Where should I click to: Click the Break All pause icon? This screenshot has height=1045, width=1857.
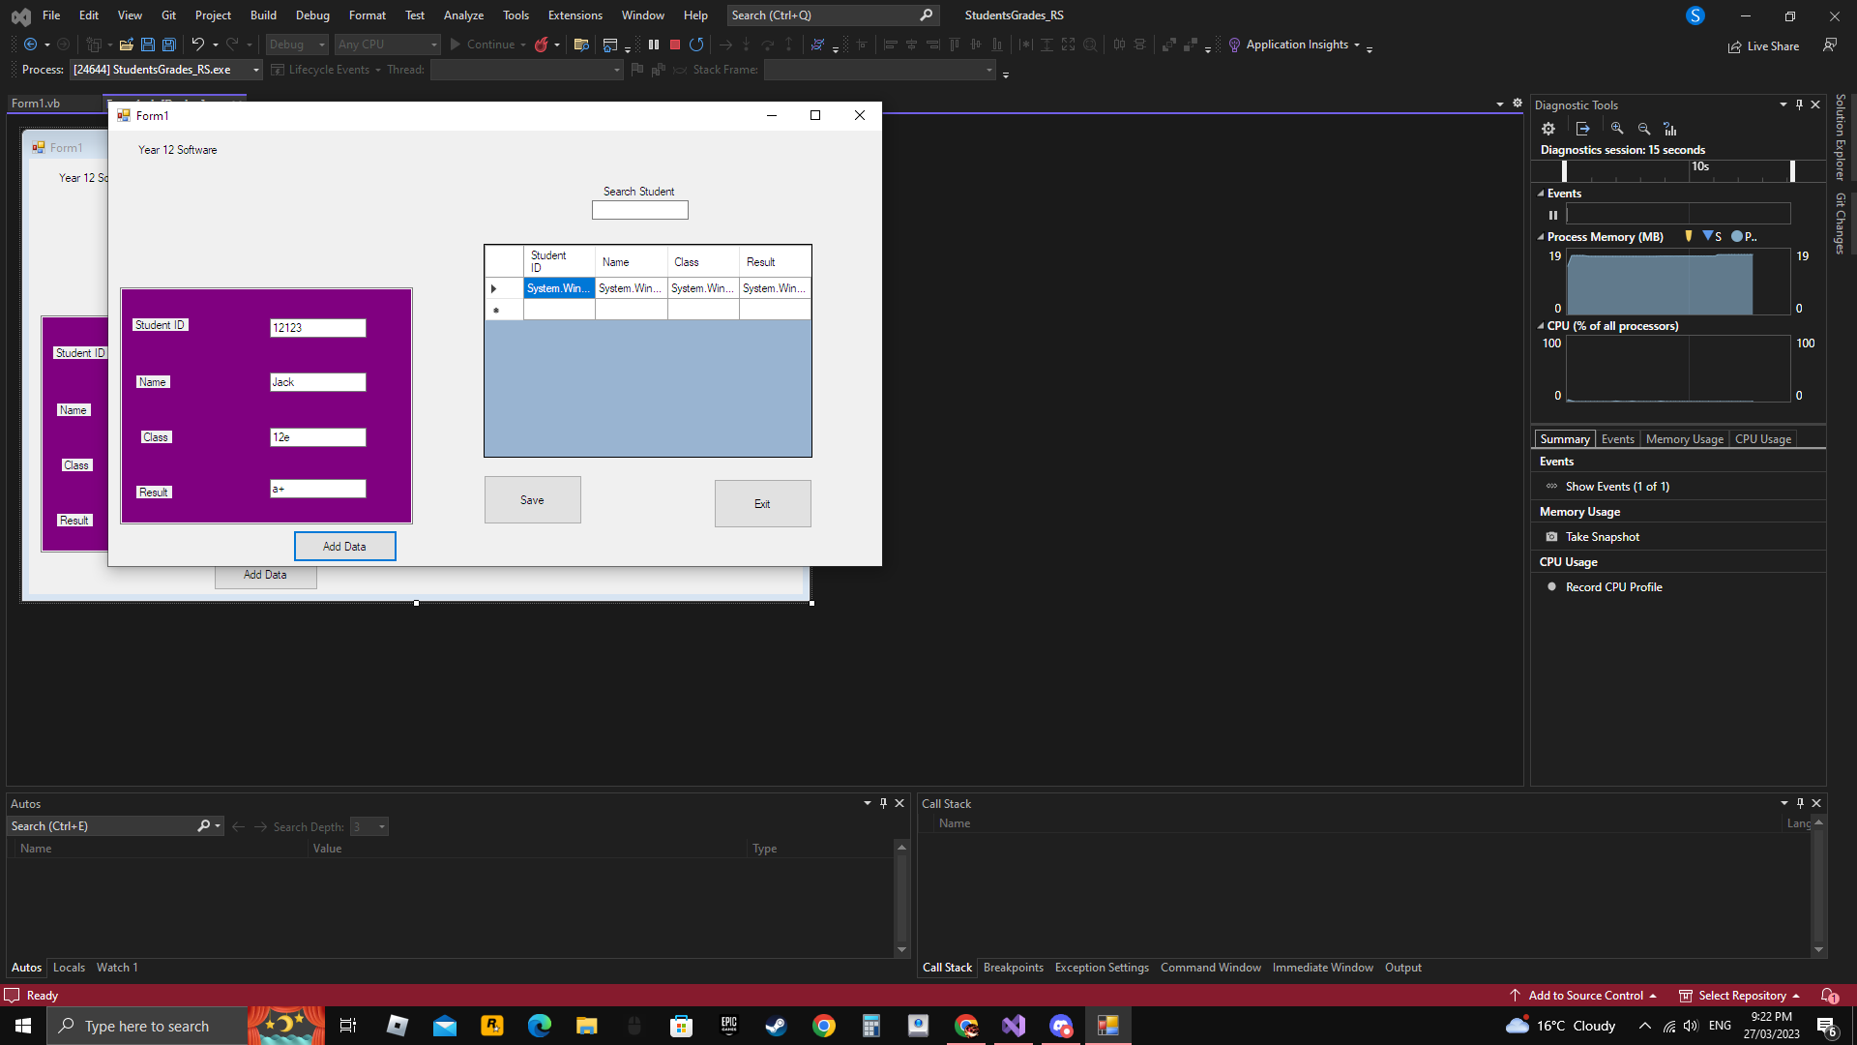click(654, 45)
